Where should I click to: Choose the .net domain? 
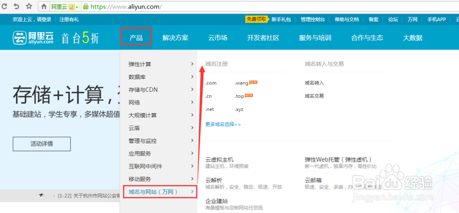coord(210,109)
